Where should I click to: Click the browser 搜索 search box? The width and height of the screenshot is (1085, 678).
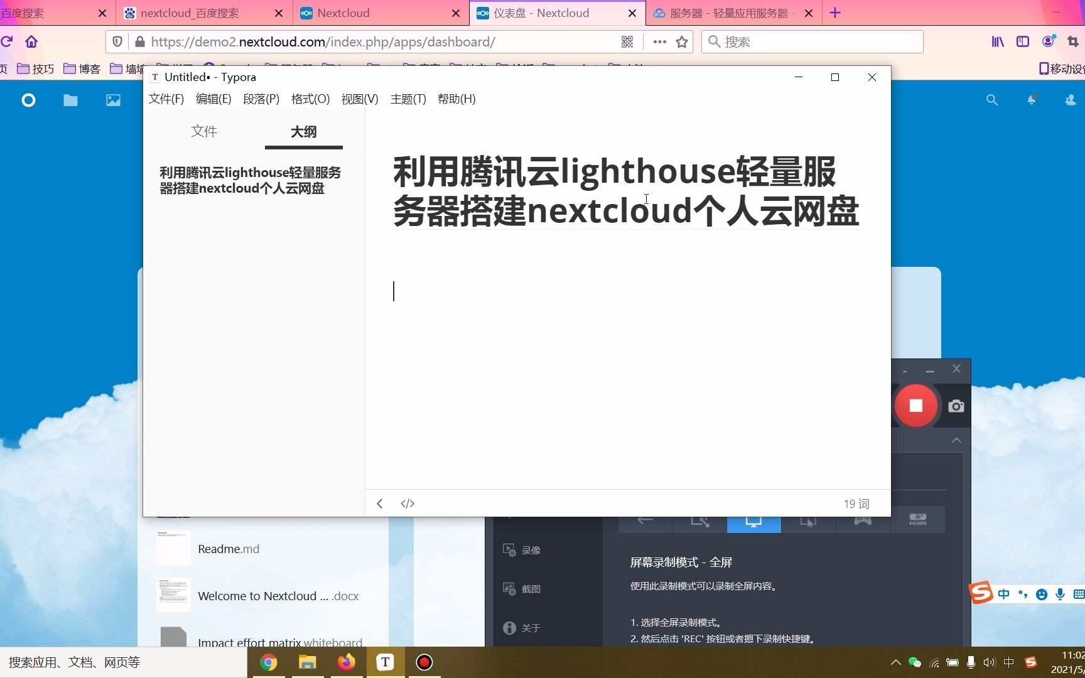click(x=812, y=42)
